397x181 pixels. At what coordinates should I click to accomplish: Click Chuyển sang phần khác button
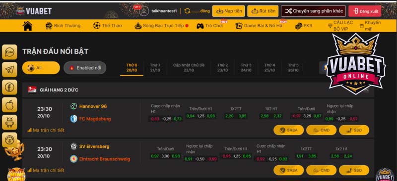pos(314,11)
